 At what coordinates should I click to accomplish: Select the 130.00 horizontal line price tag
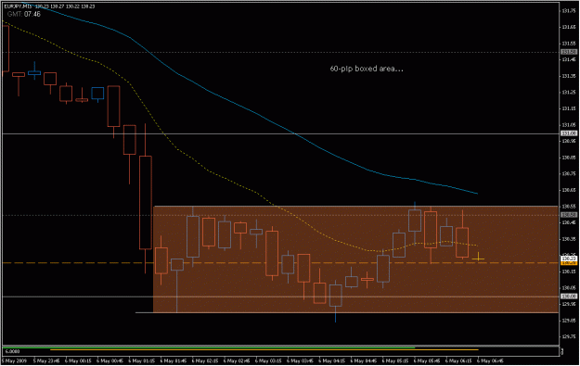[x=569, y=297]
